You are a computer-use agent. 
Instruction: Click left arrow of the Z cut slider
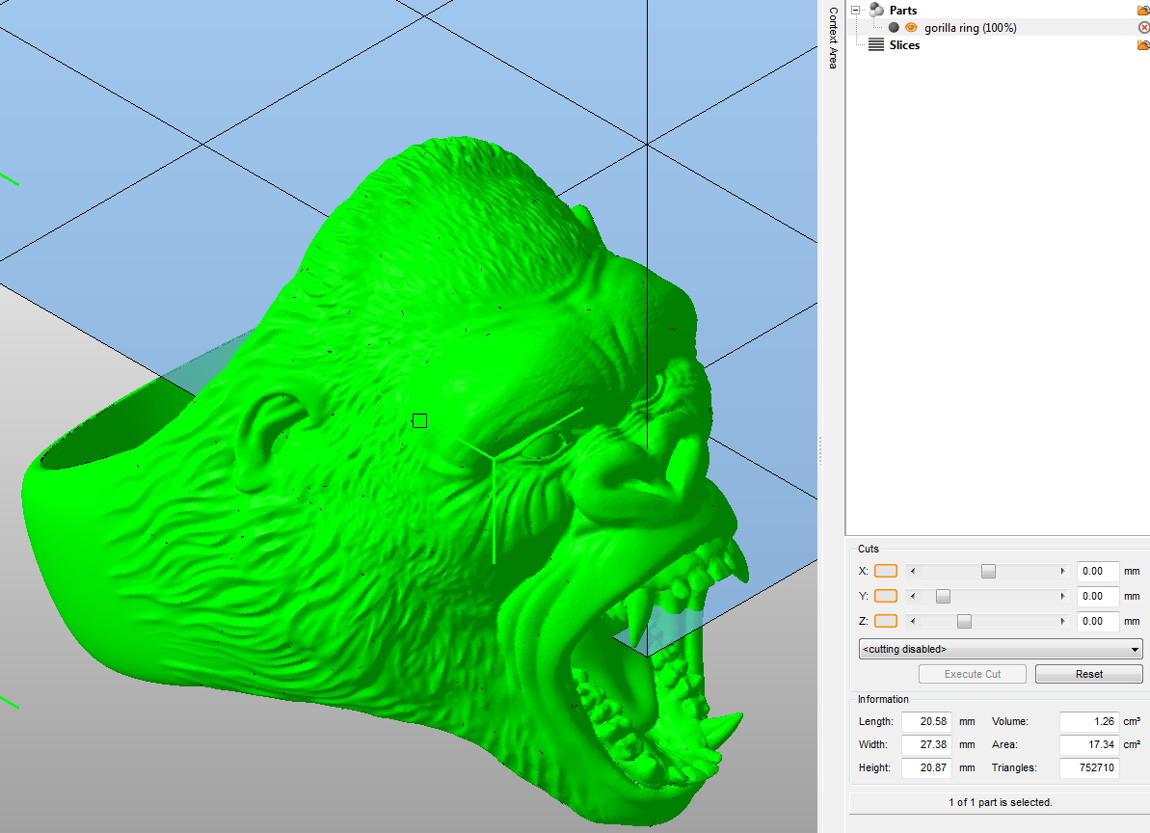click(912, 621)
